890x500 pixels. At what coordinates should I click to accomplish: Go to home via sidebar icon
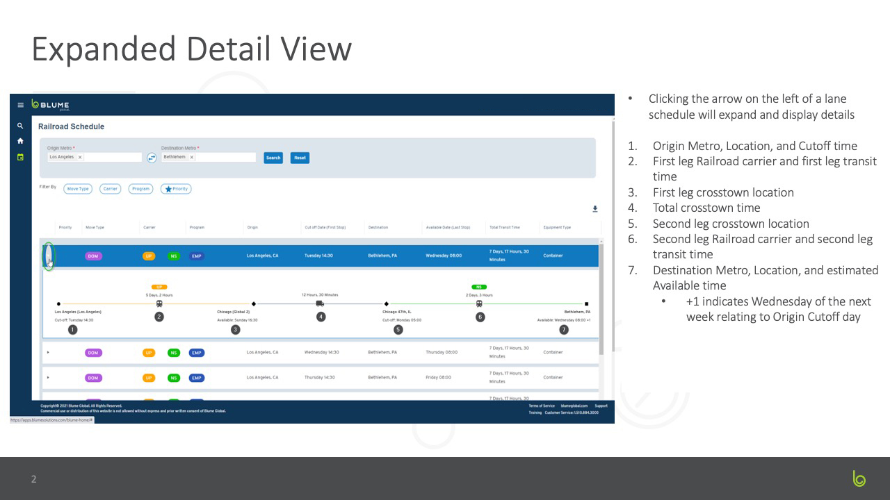click(x=20, y=141)
